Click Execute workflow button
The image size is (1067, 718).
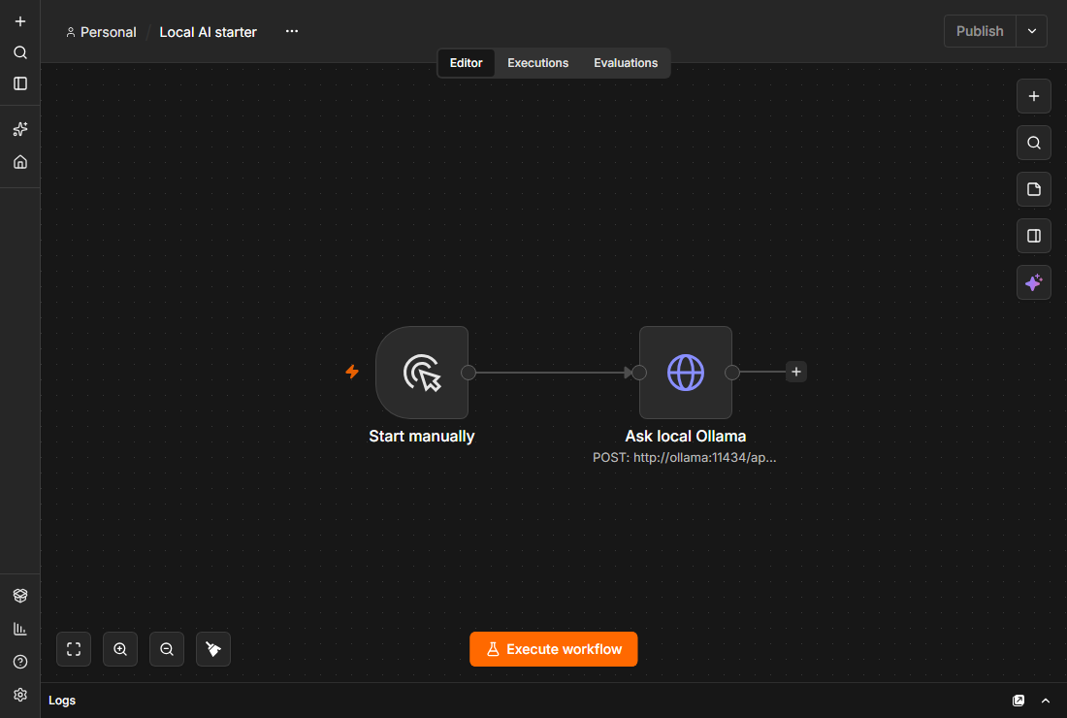click(x=553, y=649)
